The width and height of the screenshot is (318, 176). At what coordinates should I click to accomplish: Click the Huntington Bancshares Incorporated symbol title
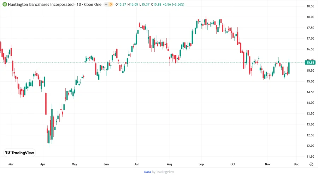pyautogui.click(x=41, y=4)
